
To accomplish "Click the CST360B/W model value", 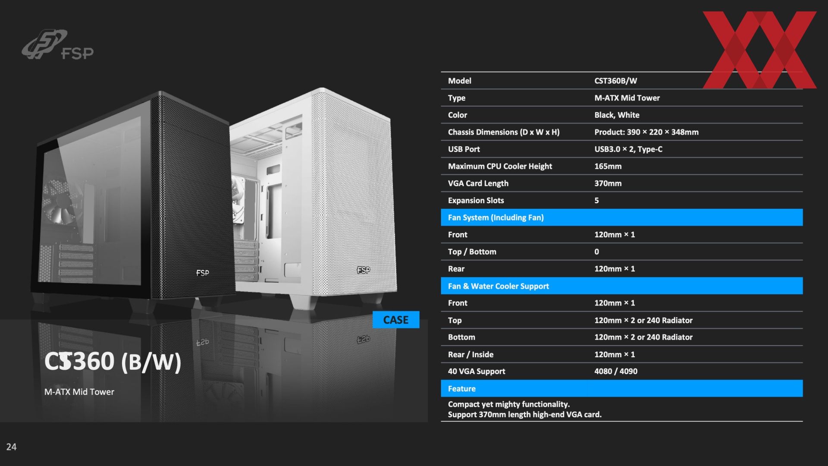I will [x=615, y=81].
